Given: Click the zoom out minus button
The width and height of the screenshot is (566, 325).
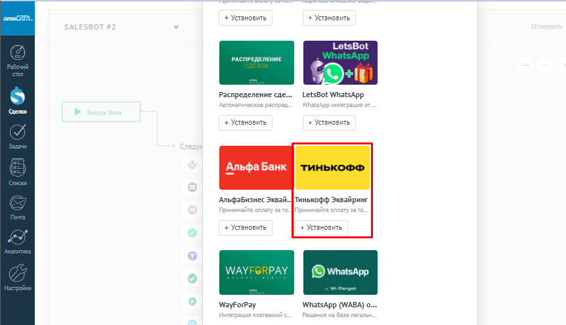Looking at the screenshot, I should [x=544, y=66].
